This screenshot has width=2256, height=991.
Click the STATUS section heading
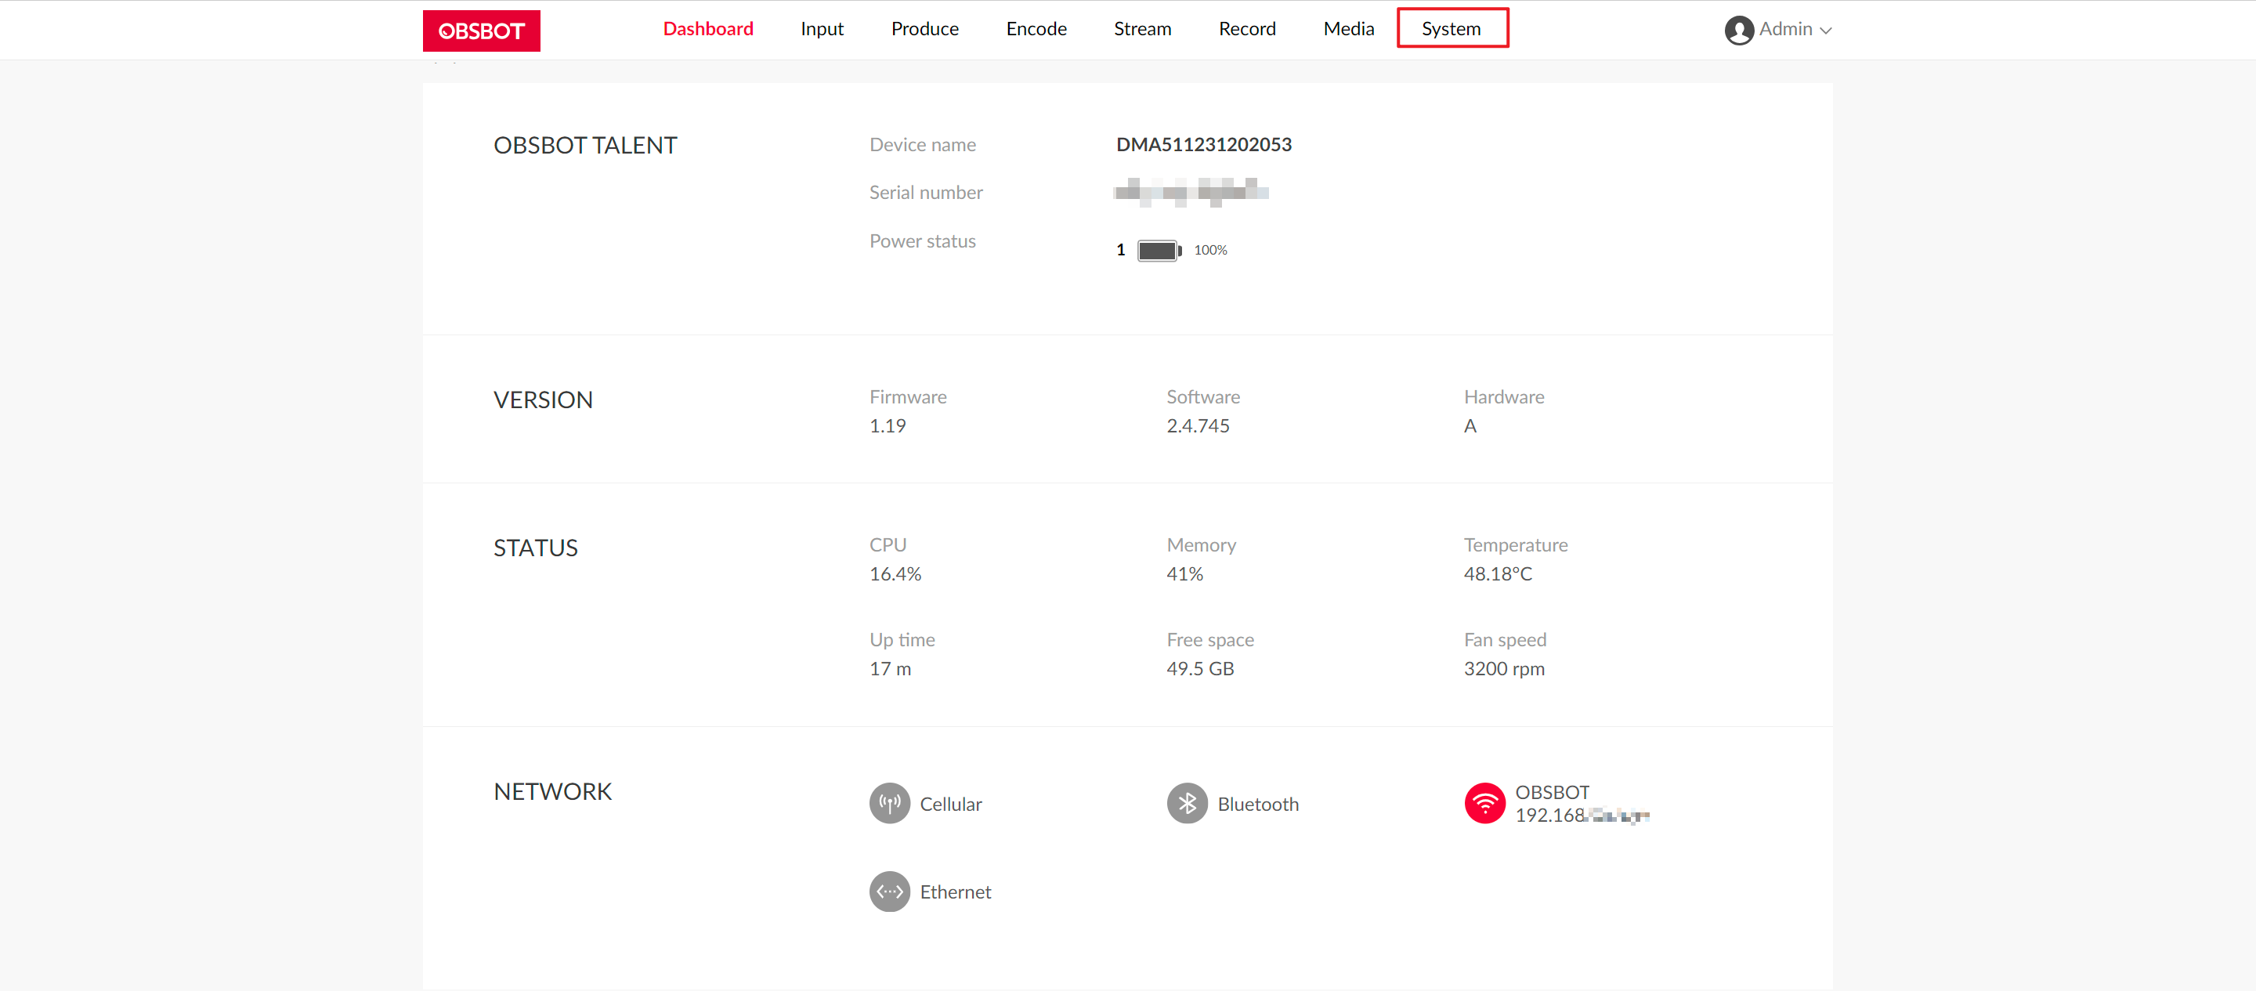pos(535,548)
